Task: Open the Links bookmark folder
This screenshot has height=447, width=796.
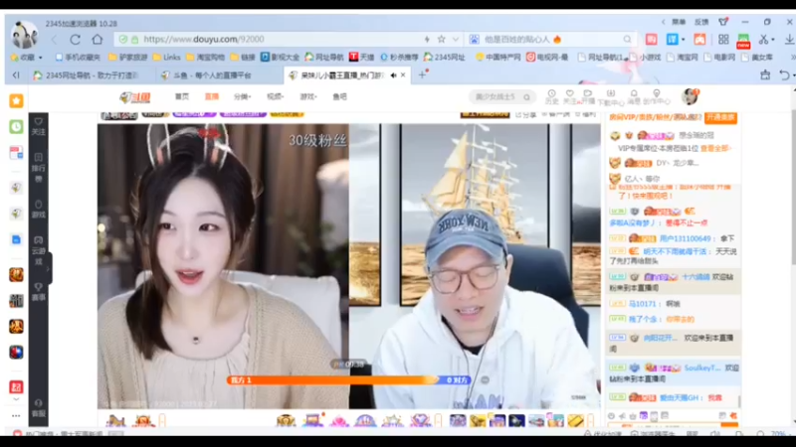Action: (166, 58)
